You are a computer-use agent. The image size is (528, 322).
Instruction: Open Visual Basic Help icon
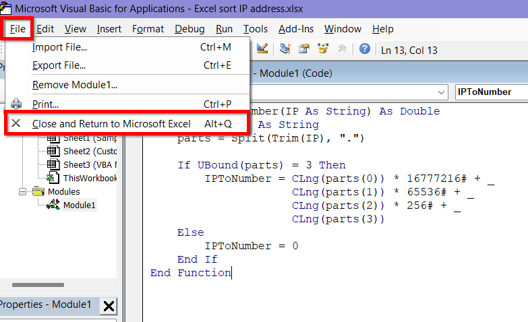click(365, 49)
